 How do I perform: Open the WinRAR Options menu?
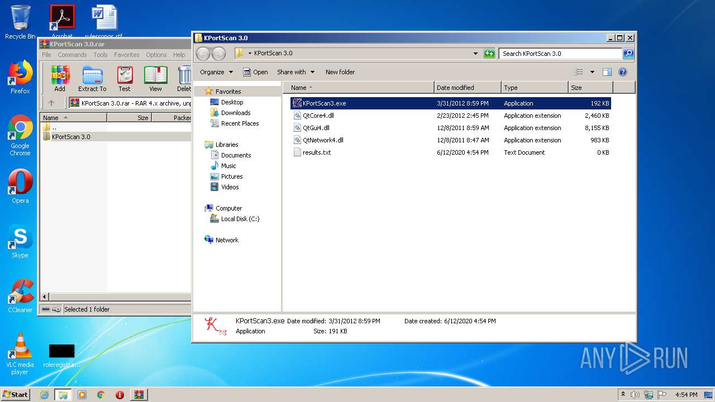pyautogui.click(x=156, y=55)
